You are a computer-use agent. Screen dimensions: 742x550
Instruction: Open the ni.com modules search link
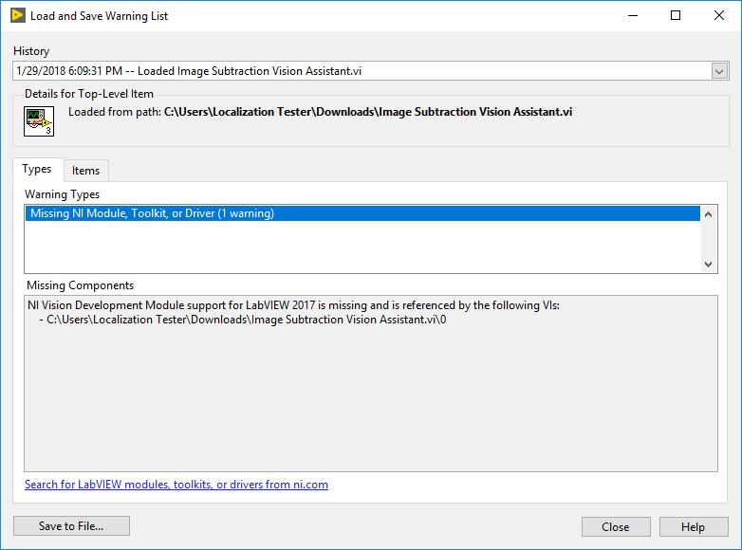[176, 485]
